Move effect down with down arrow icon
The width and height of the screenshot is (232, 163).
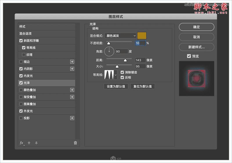point(36,143)
